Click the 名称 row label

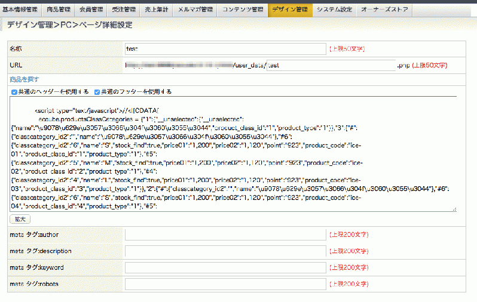[16, 48]
